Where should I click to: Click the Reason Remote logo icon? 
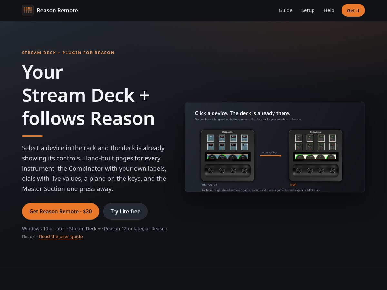pyautogui.click(x=28, y=10)
